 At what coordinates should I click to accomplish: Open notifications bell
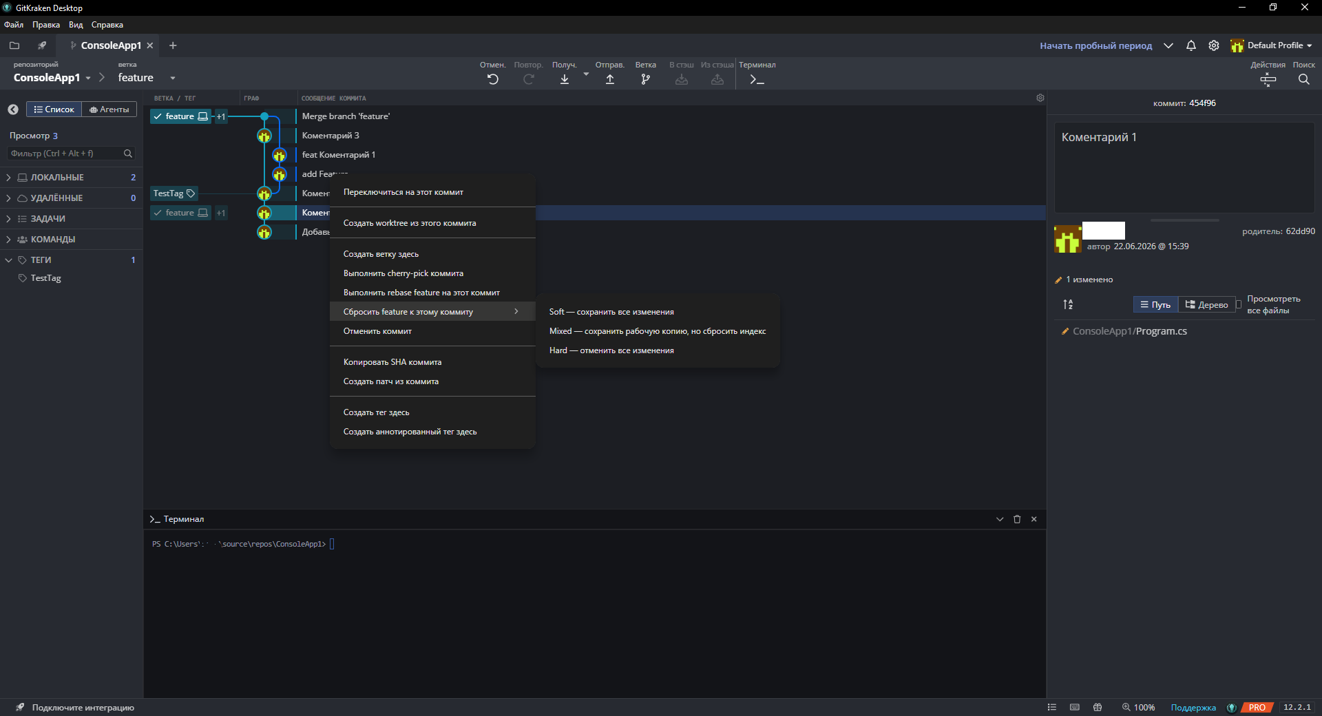pos(1191,45)
